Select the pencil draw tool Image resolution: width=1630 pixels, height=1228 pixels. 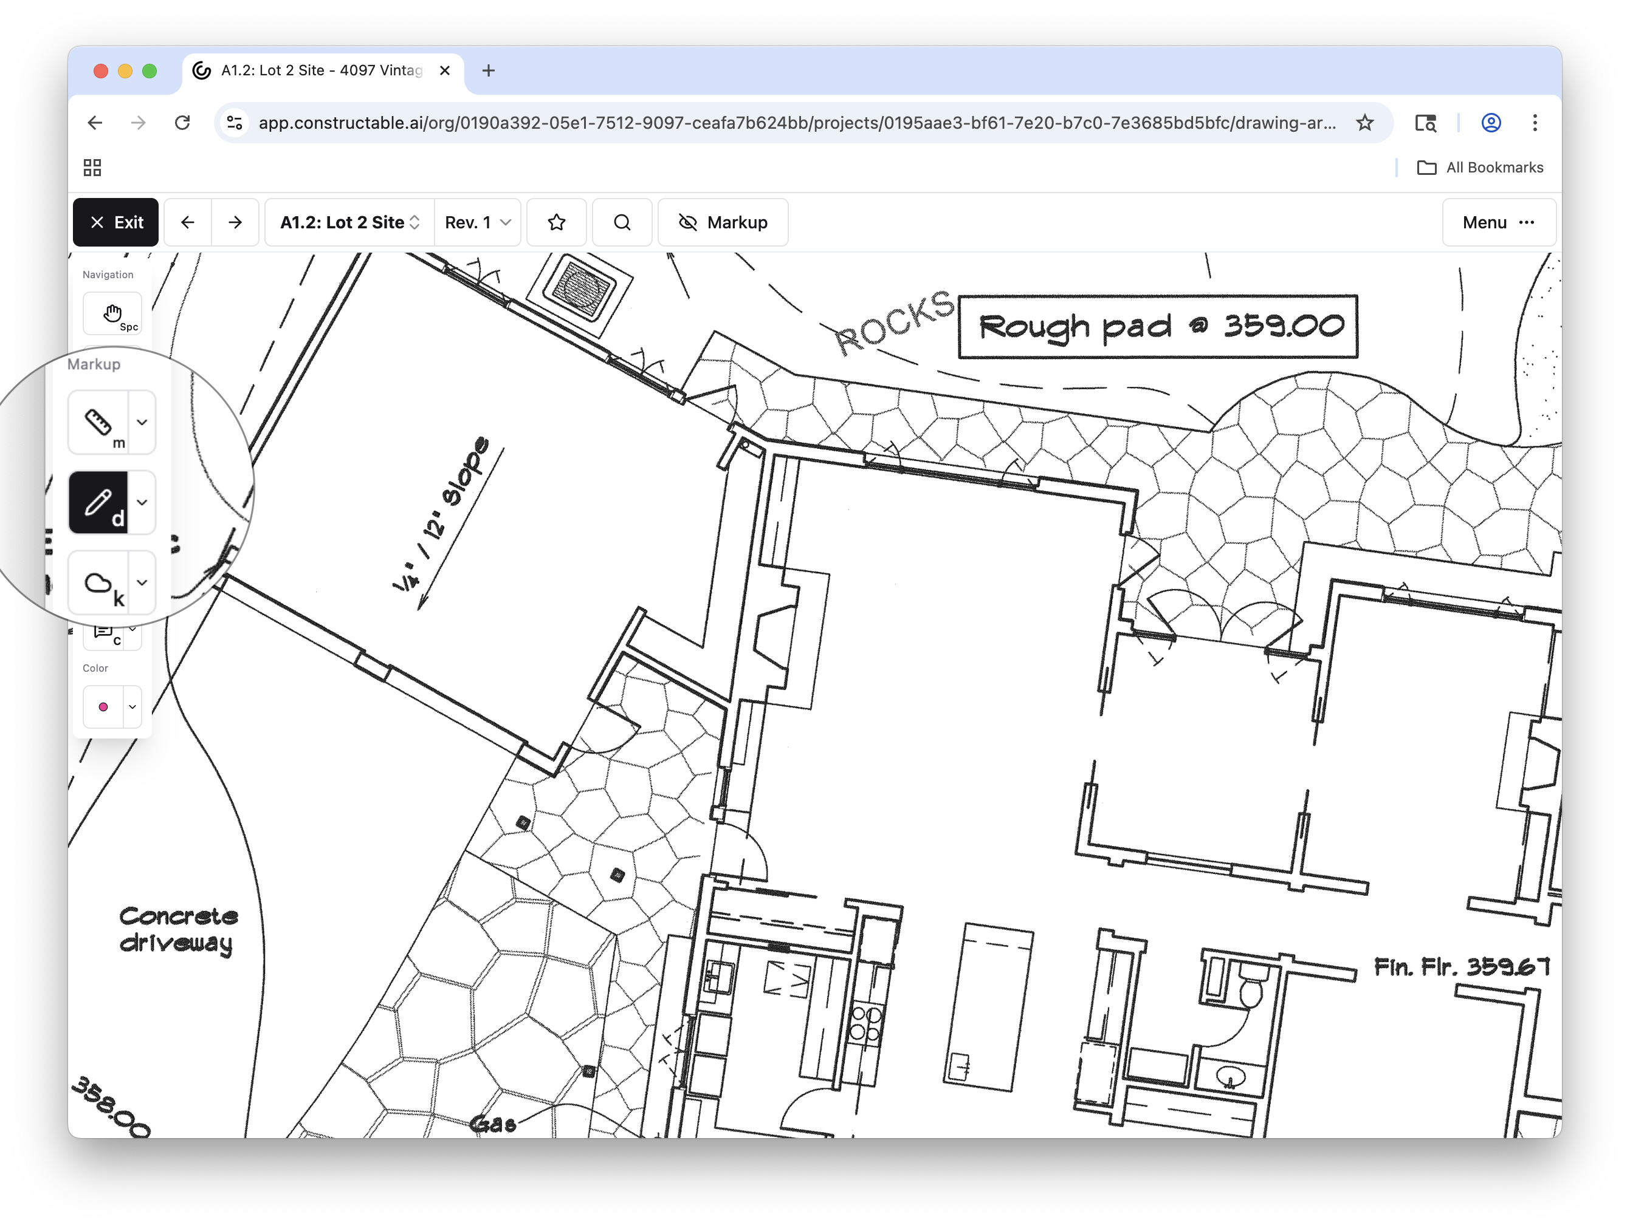click(98, 503)
